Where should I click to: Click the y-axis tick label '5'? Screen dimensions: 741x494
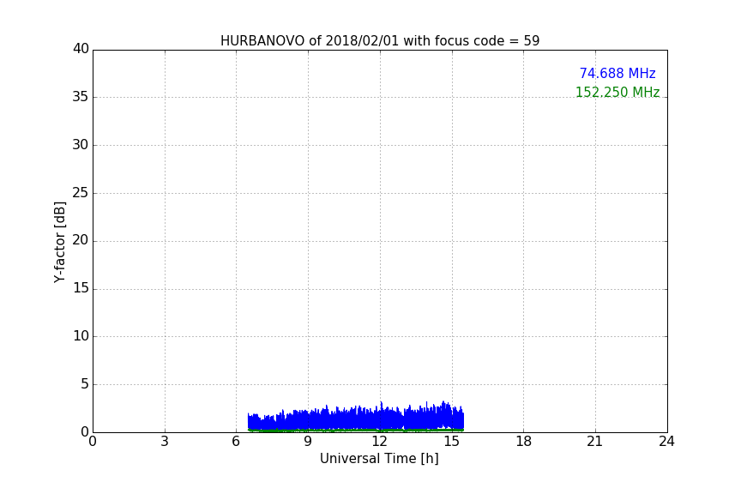[x=85, y=384]
